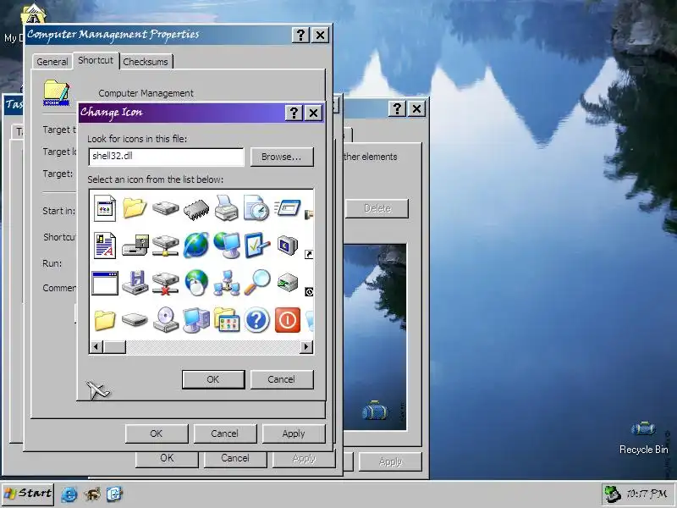The width and height of the screenshot is (677, 508).
Task: Select the Internet Explorer globe icon
Action: coord(196,246)
